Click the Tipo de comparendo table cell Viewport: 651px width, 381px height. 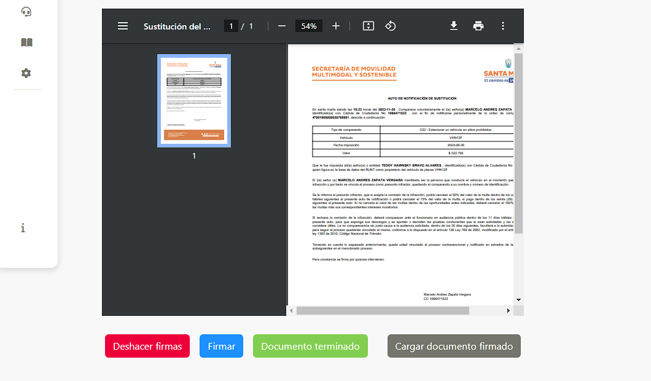point(346,130)
